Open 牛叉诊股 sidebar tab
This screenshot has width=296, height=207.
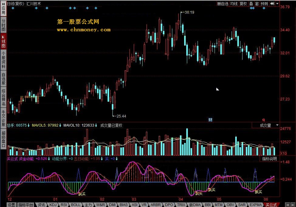tap(3, 118)
